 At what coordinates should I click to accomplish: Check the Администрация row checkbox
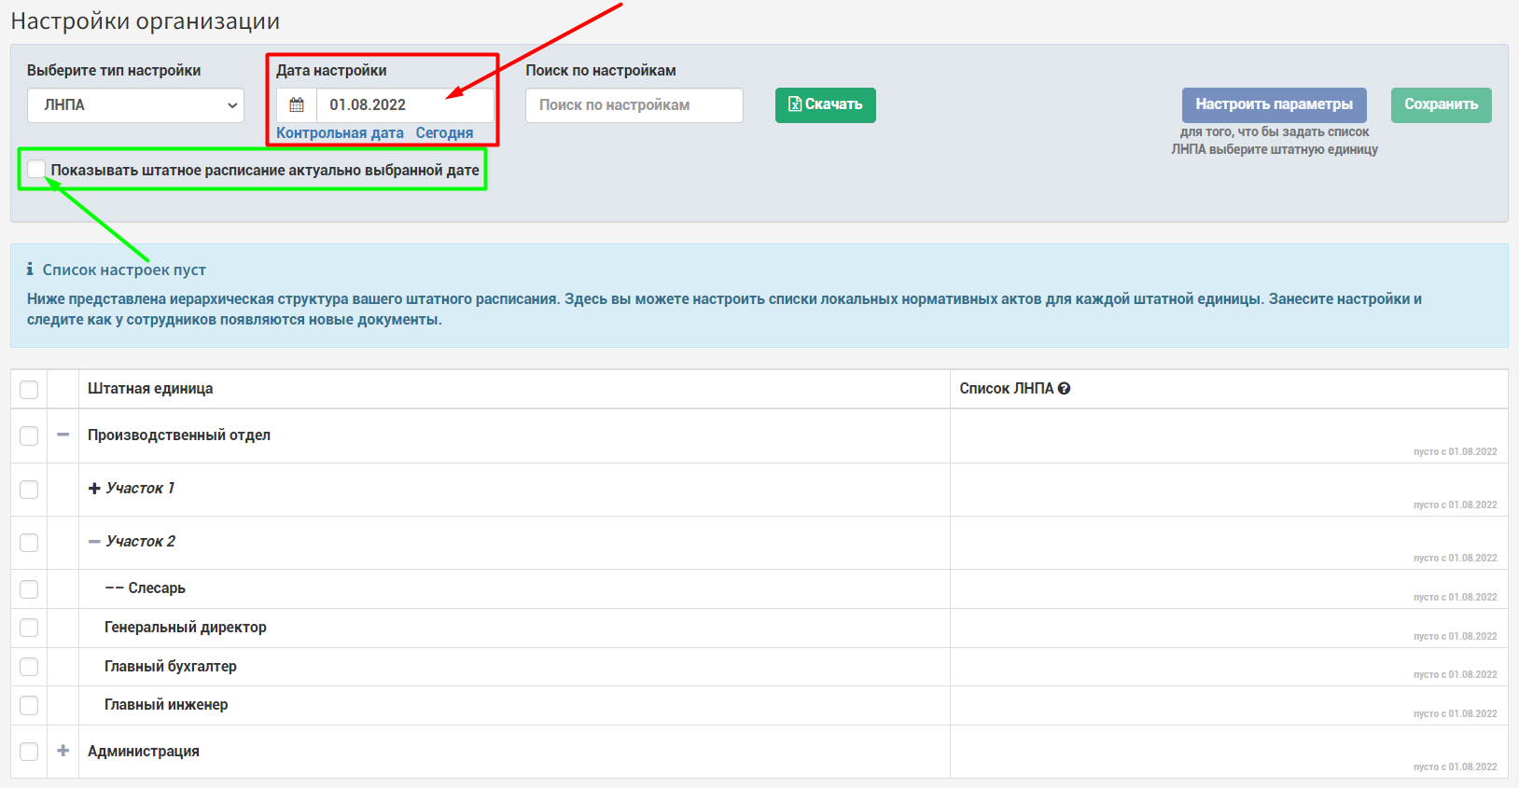pos(29,752)
